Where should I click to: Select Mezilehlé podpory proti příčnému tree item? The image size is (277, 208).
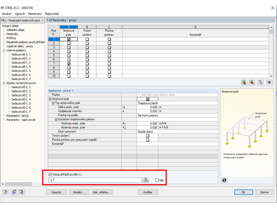coord(26,42)
